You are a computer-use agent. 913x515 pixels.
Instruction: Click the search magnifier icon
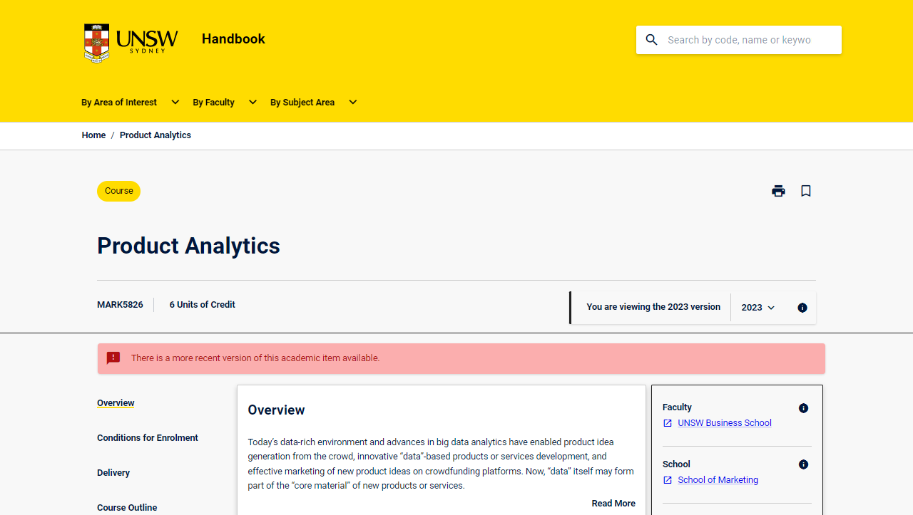point(651,40)
